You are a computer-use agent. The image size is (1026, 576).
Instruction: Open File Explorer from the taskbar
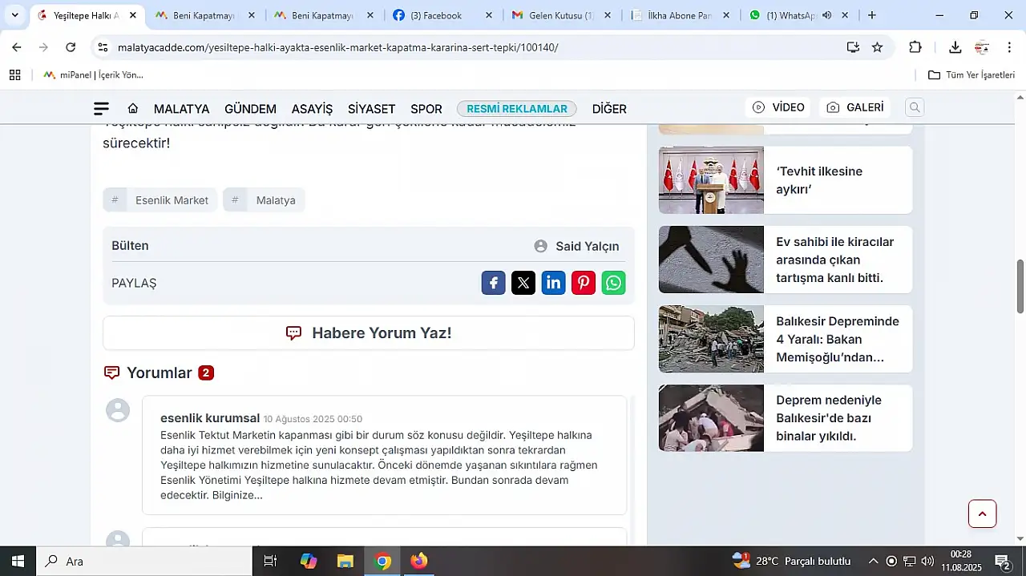click(x=345, y=561)
